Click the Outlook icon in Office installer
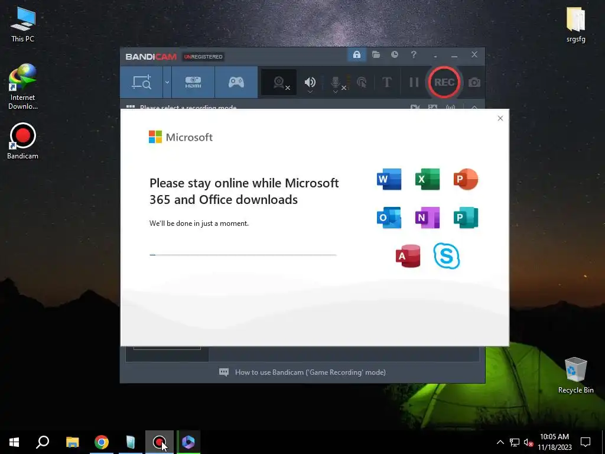Image resolution: width=605 pixels, height=454 pixels. (x=389, y=218)
